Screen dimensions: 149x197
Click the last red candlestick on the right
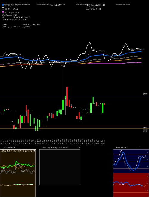click(105, 104)
